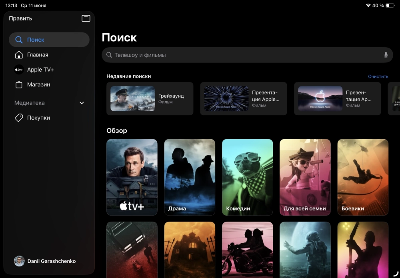Screen dimensions: 400x278
Task: Tap the microphone dictation icon in search bar
Action: 386,55
